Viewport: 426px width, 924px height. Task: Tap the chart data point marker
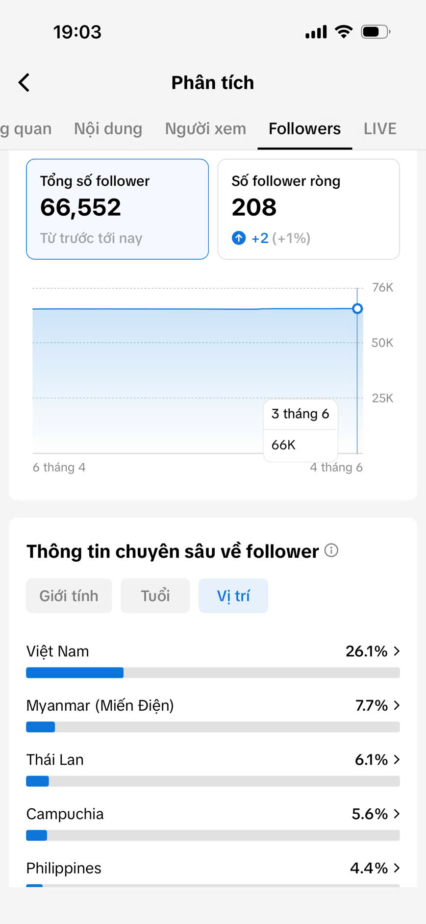pos(357,308)
